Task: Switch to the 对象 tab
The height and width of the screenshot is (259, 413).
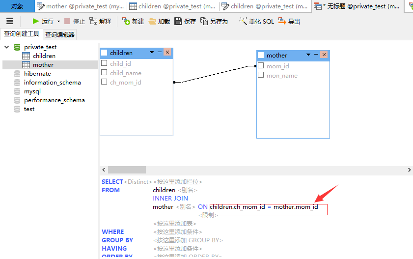Action: (17, 6)
